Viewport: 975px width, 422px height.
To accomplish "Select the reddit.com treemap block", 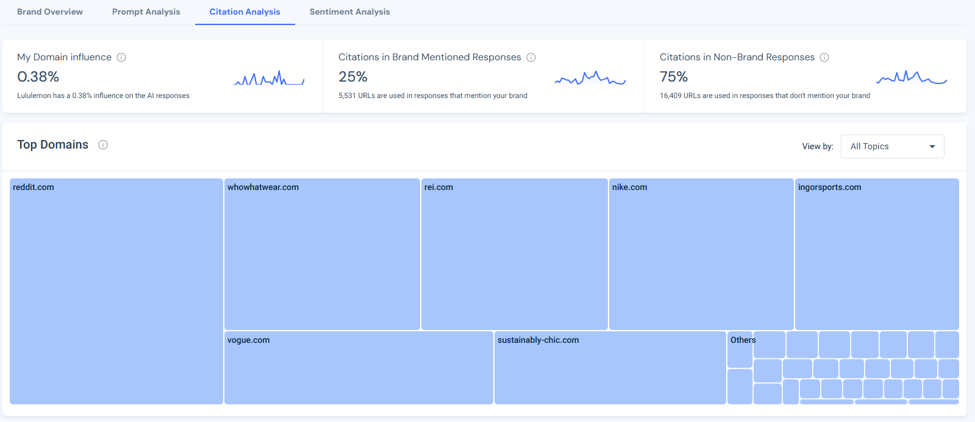I will [116, 291].
